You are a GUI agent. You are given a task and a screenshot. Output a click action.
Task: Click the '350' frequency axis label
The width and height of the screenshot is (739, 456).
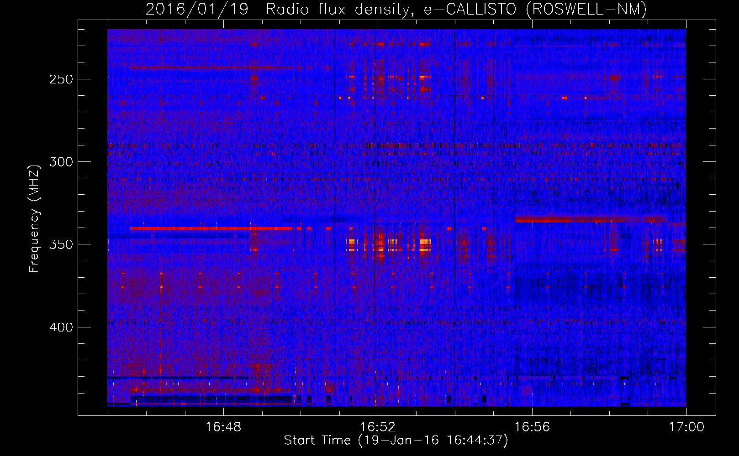point(61,245)
